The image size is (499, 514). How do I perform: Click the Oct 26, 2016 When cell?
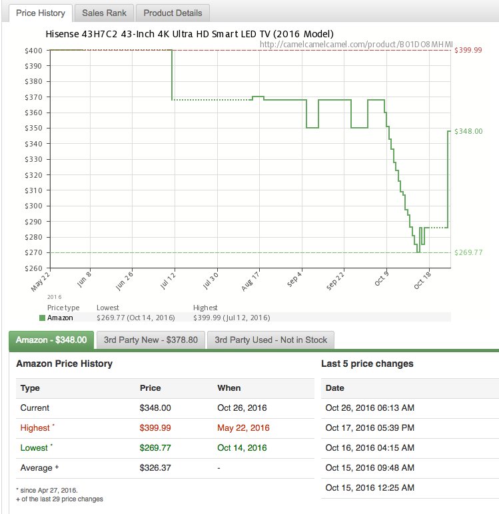pyautogui.click(x=242, y=407)
